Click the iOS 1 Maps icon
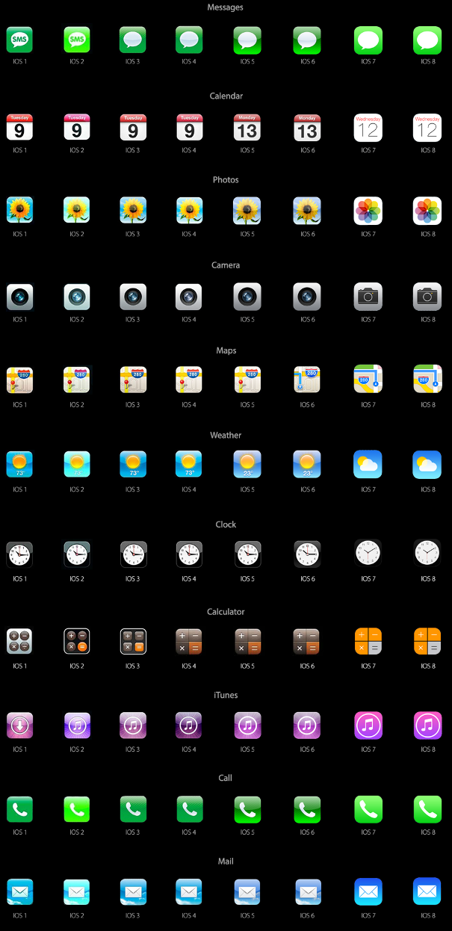452x931 pixels. pos(19,380)
